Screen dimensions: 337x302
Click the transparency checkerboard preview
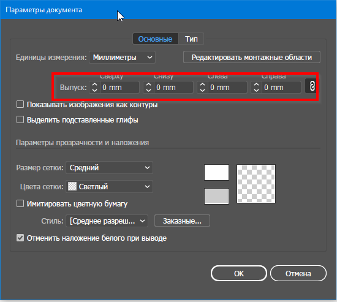tap(256, 184)
